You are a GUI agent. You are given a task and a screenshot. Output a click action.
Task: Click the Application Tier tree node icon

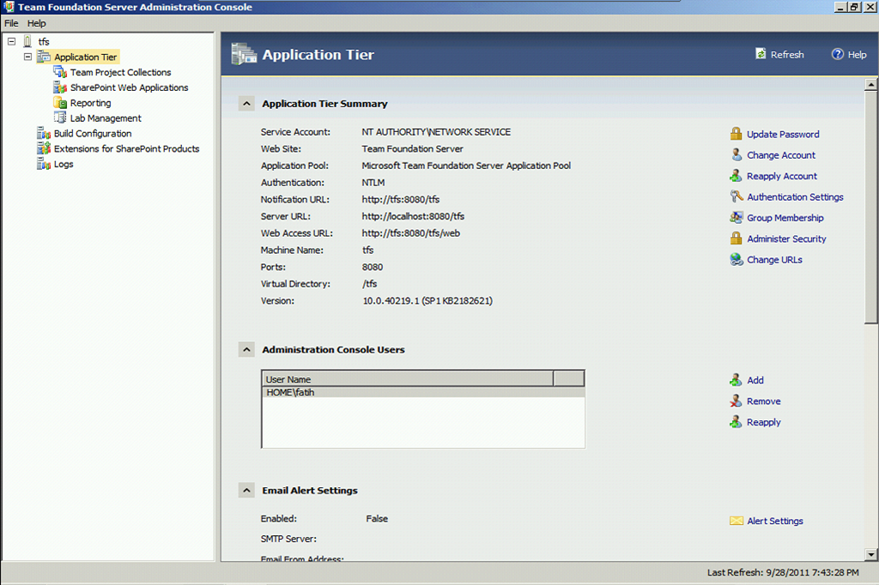click(44, 57)
